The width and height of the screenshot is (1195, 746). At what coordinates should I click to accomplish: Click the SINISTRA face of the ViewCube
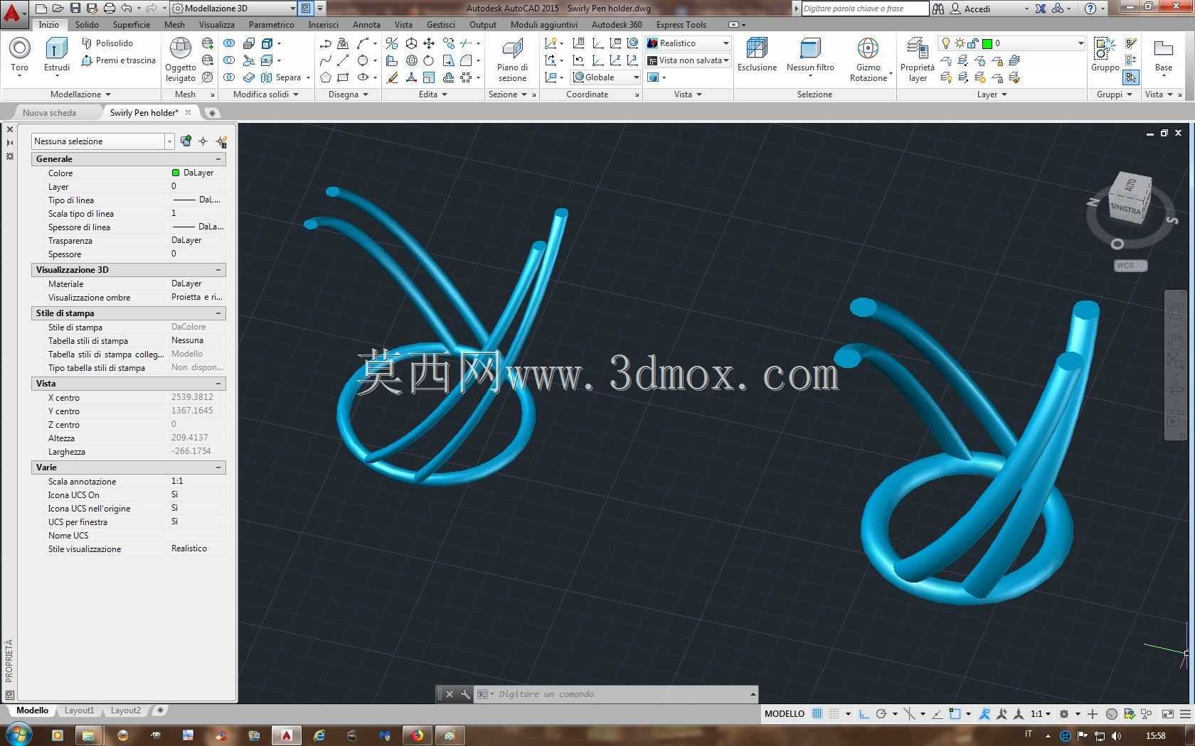1125,210
